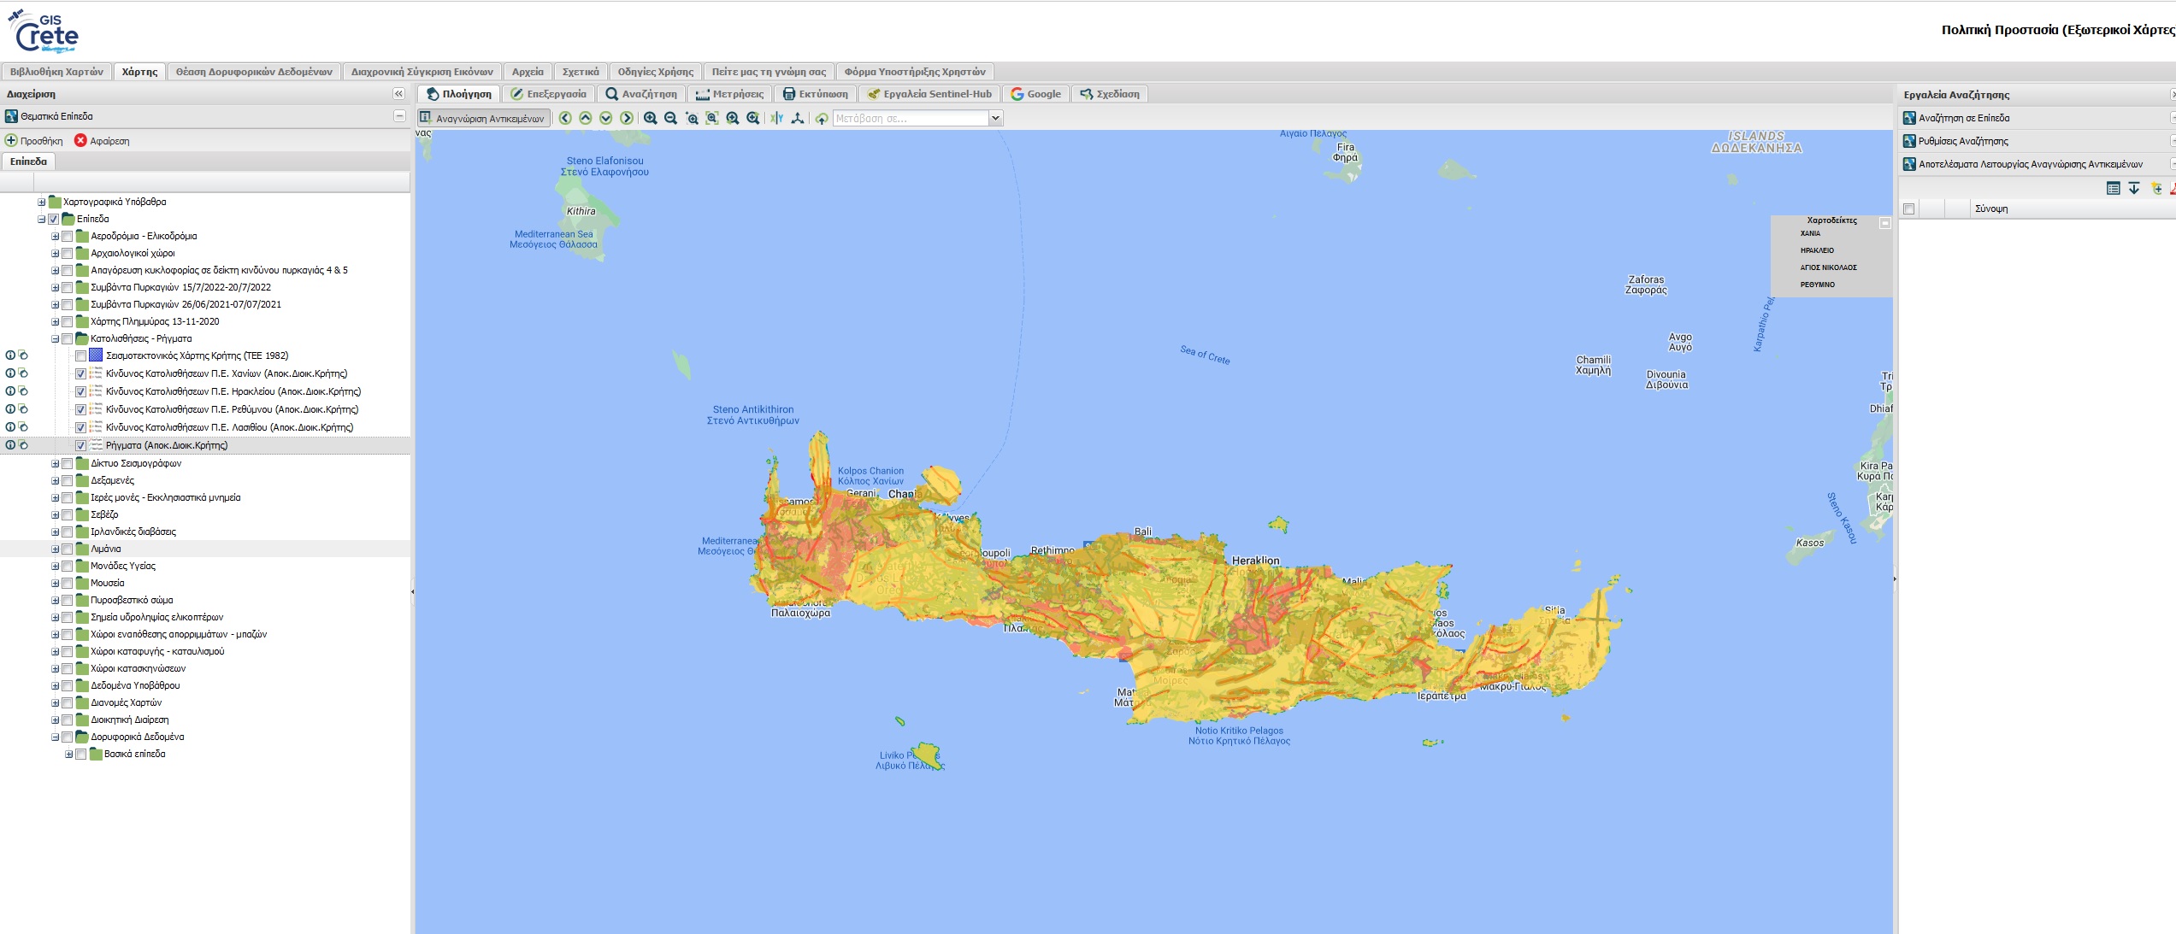
Task: Click legend swatch of the Ρήγματα layer
Action: click(x=96, y=445)
